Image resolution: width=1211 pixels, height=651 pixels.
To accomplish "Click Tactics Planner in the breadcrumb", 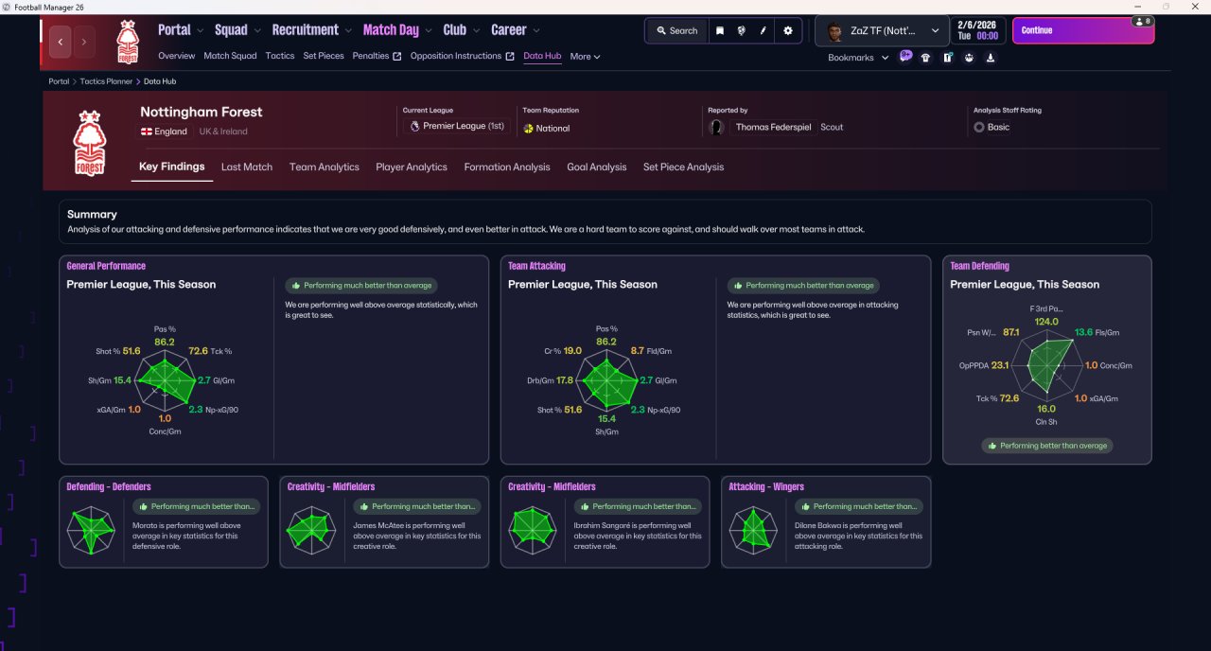I will [x=106, y=81].
